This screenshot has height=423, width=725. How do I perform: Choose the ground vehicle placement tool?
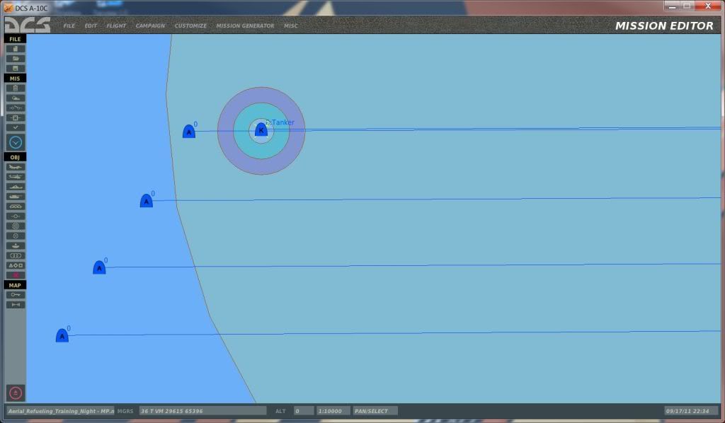click(16, 197)
